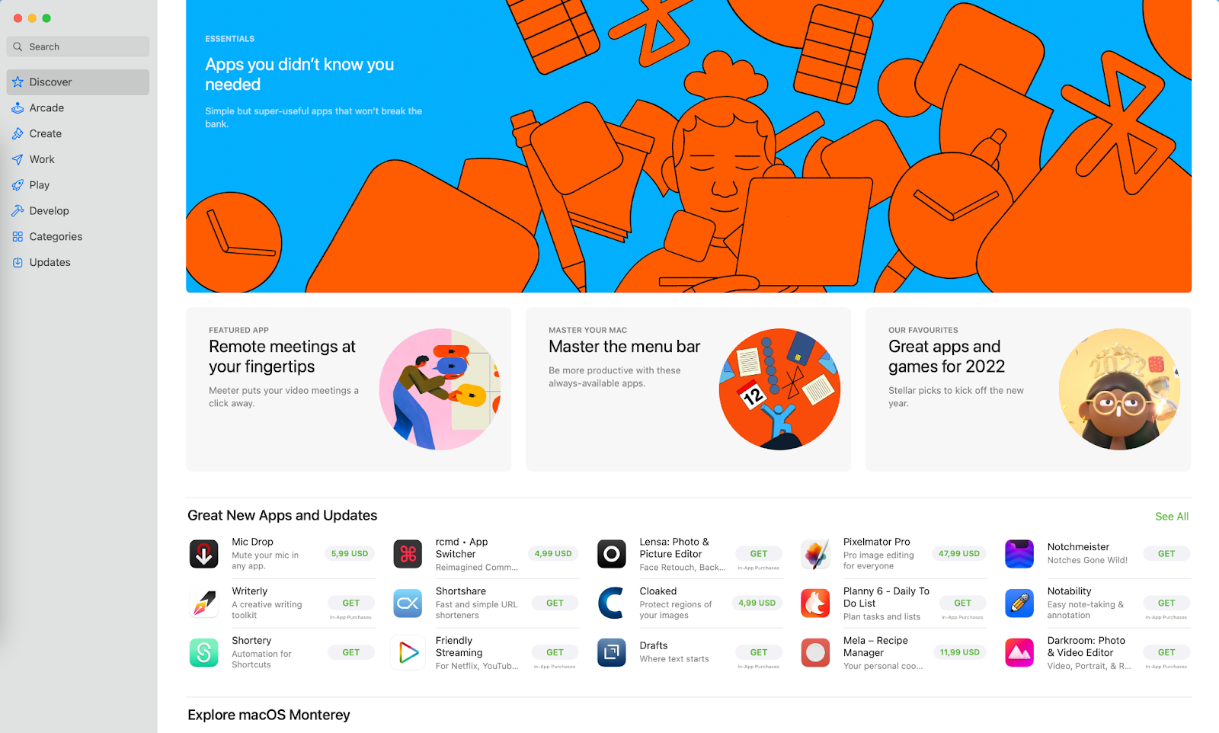Buy Mic Drop for 5,99 USD

pos(350,554)
